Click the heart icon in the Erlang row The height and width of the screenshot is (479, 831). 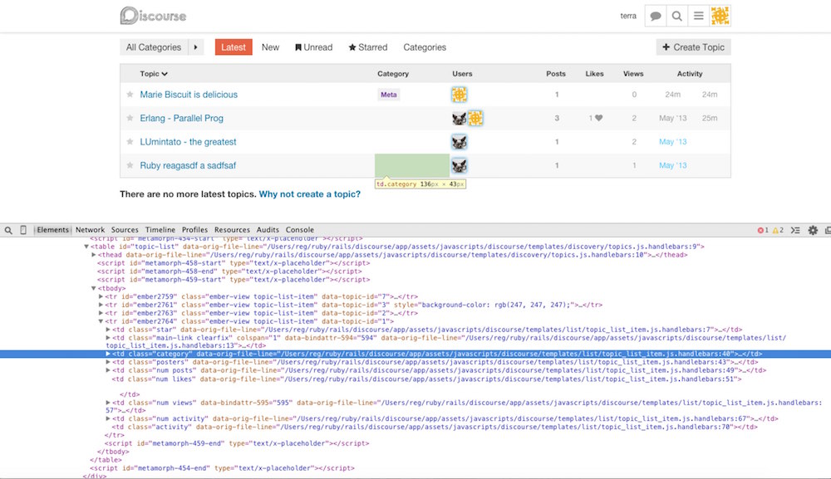(599, 118)
